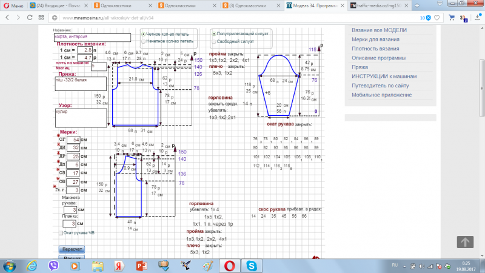Reload the page with the refresh icon
Screen dimensions: 485x273
click(31, 18)
